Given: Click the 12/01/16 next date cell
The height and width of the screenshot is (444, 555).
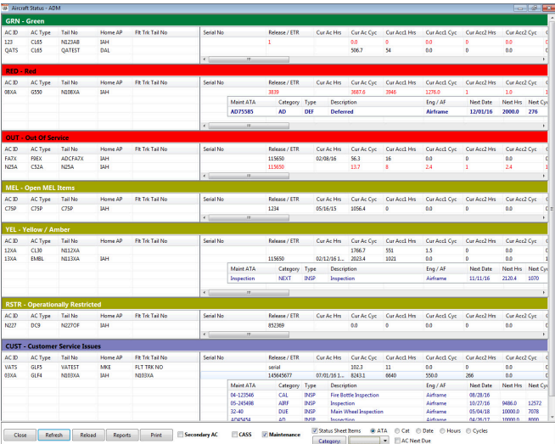Looking at the screenshot, I should point(481,111).
